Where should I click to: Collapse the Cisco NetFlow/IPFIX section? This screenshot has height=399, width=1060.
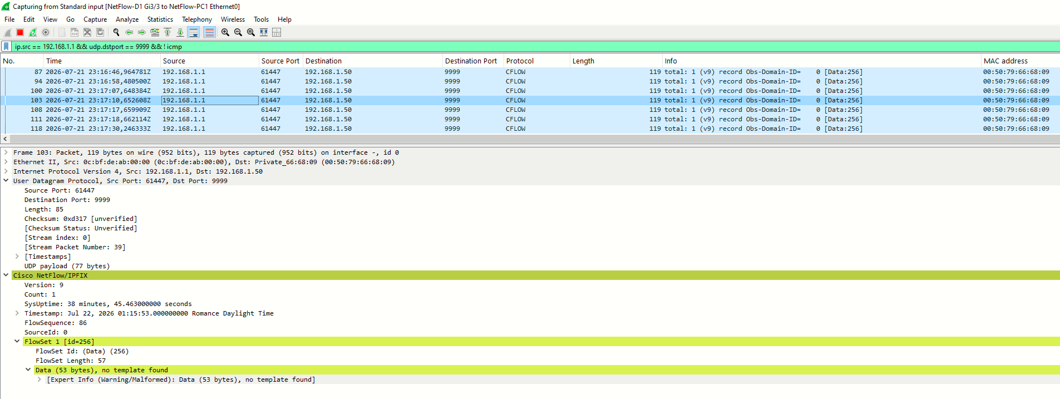[x=6, y=275]
